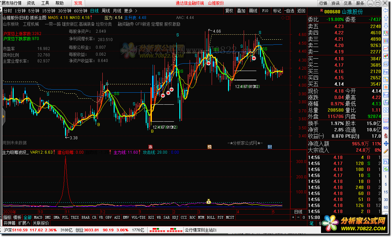Click the 发现 button
The width and height of the screenshot is (392, 237).
pyautogui.click(x=78, y=3)
